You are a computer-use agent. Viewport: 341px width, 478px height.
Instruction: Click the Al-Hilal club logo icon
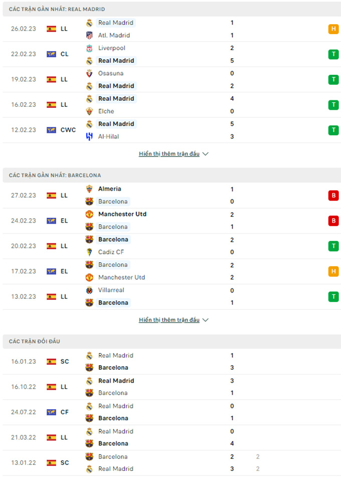[89, 136]
